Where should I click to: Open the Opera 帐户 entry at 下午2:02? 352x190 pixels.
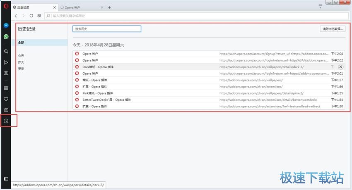click(209, 60)
